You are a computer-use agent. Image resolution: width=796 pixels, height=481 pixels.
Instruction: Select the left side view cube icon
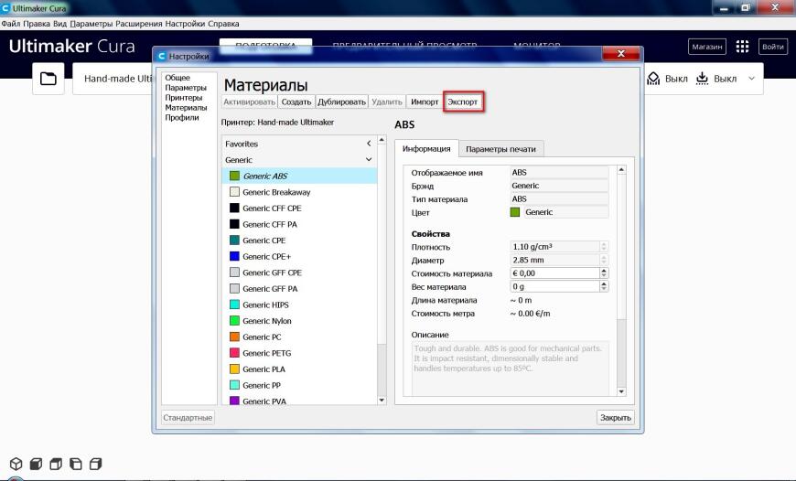[x=76, y=464]
